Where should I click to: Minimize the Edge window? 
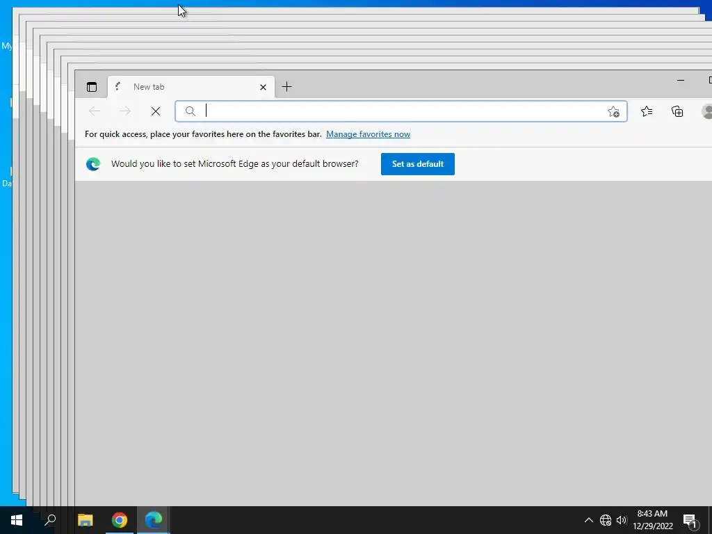(680, 81)
